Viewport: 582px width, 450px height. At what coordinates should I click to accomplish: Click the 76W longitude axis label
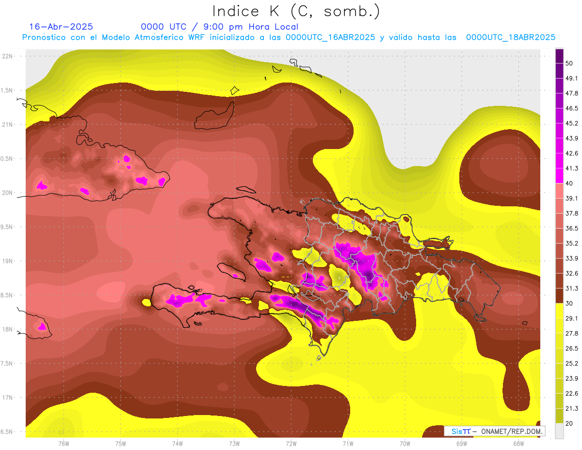tap(64, 443)
